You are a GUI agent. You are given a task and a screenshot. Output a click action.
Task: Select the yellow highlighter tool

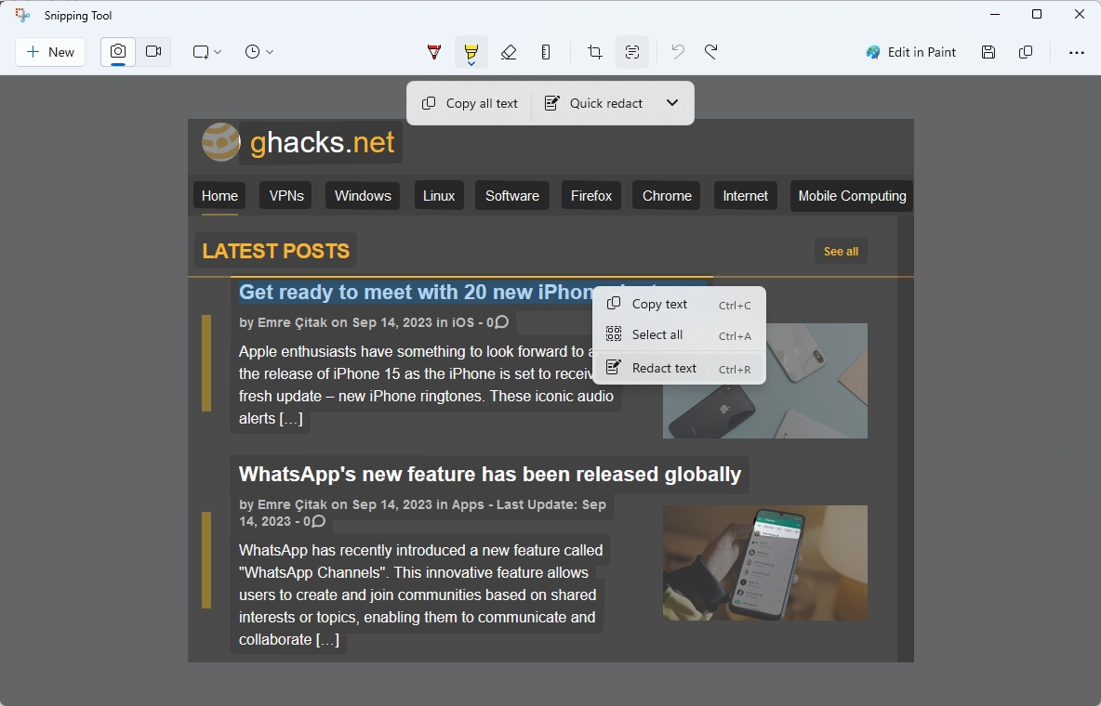(x=471, y=52)
